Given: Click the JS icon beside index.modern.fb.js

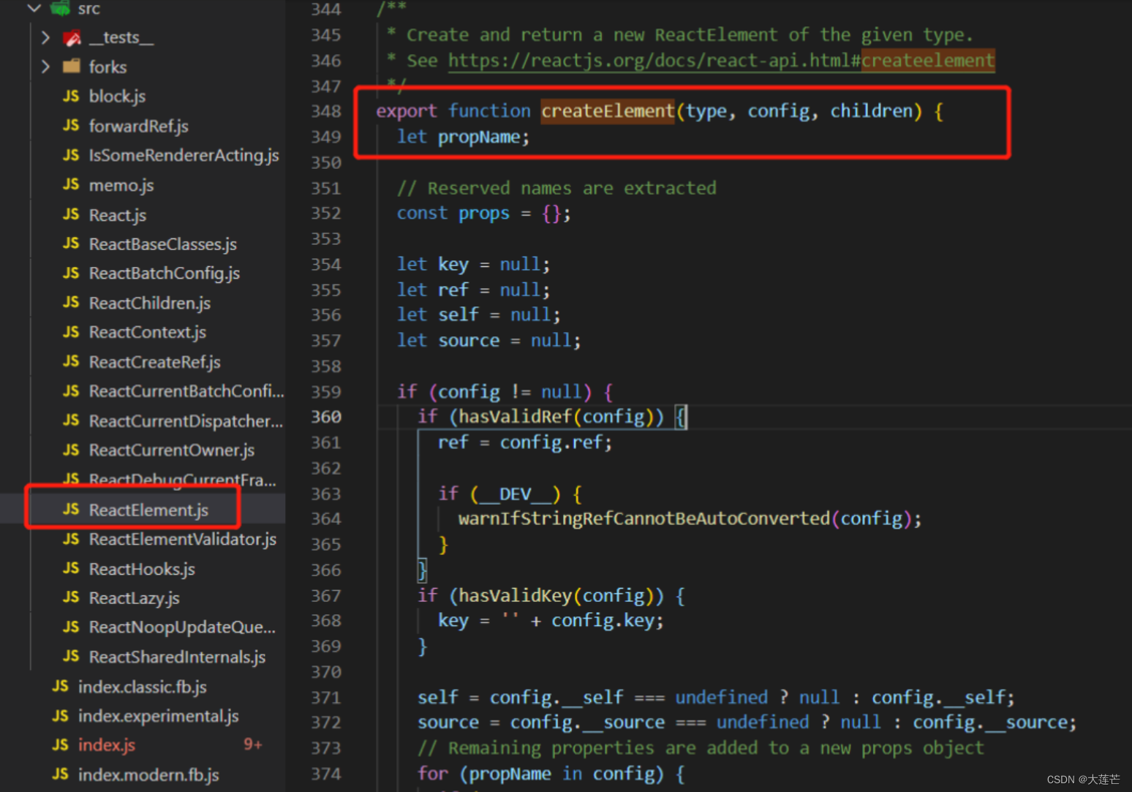Looking at the screenshot, I should point(61,774).
